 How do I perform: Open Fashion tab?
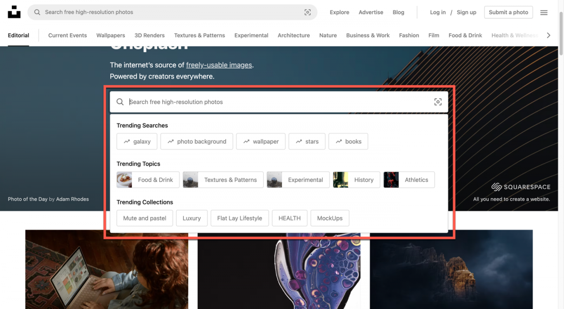(x=409, y=35)
